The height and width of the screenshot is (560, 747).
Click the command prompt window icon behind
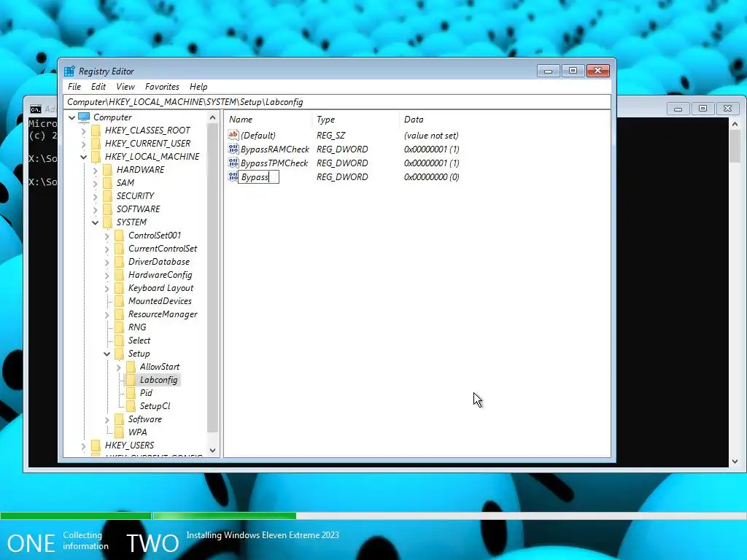tap(36, 109)
